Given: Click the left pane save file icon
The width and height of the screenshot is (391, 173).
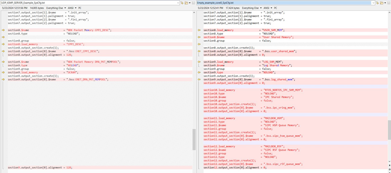Looking at the screenshot, I should point(194,3).
